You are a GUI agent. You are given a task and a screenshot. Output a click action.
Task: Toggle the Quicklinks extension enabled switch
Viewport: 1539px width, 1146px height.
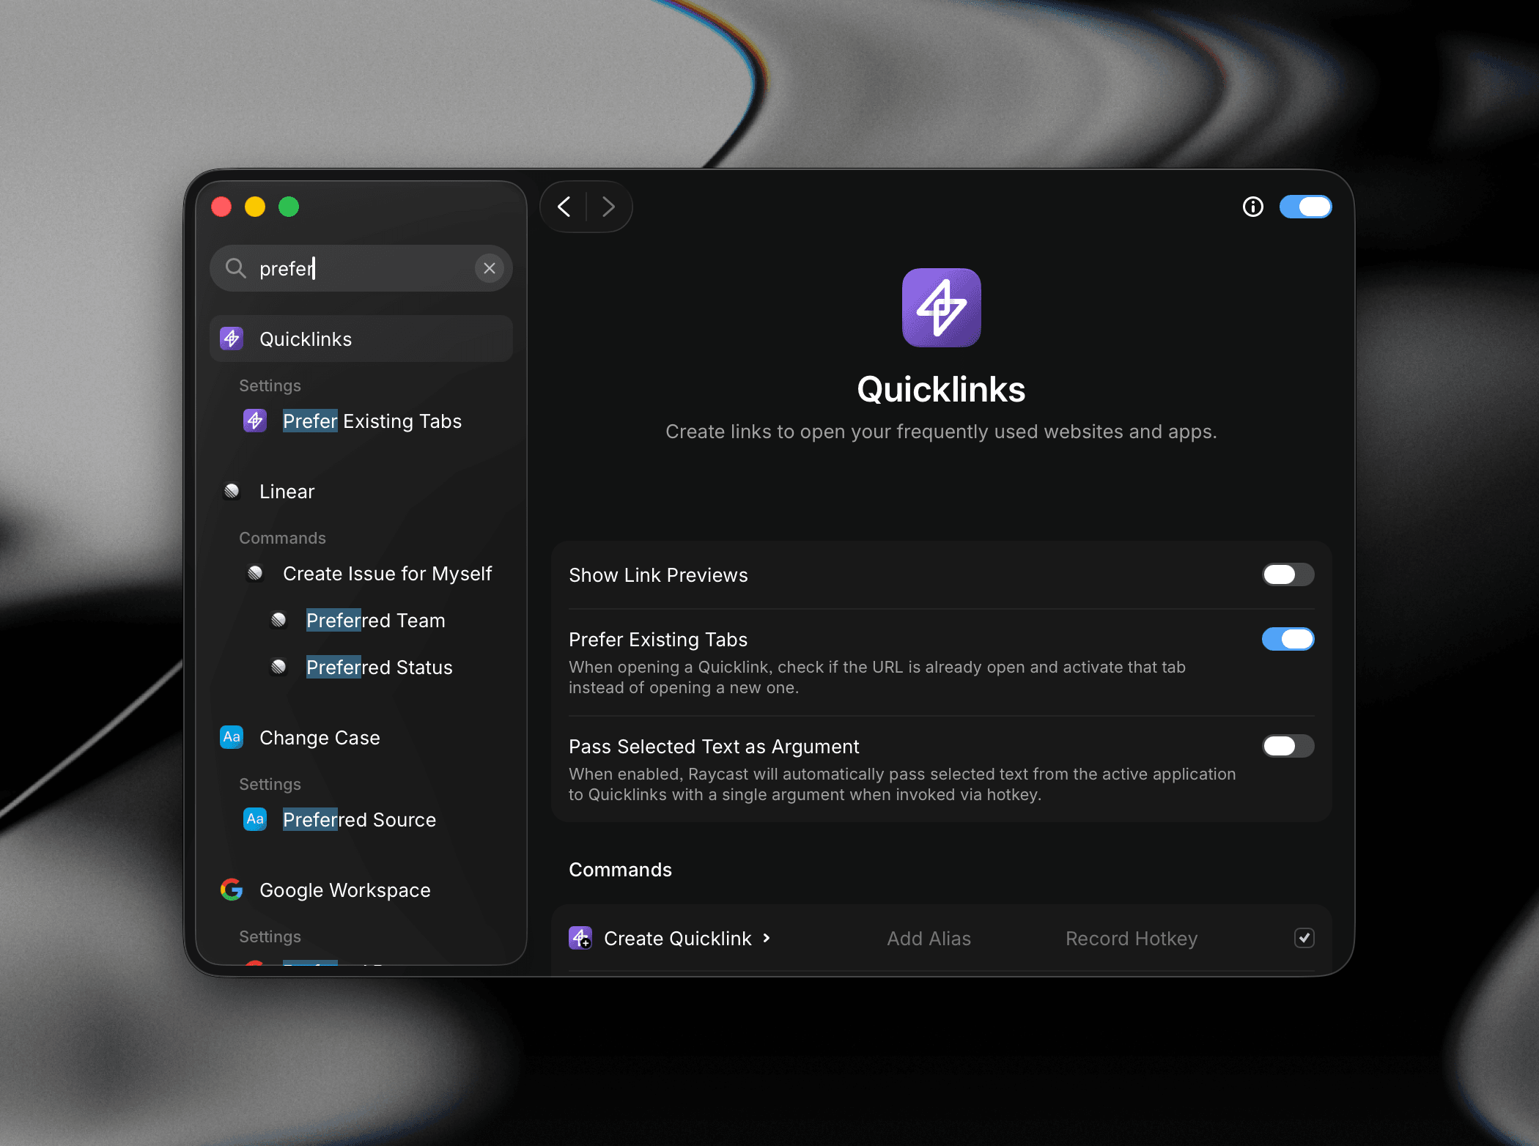1305,207
